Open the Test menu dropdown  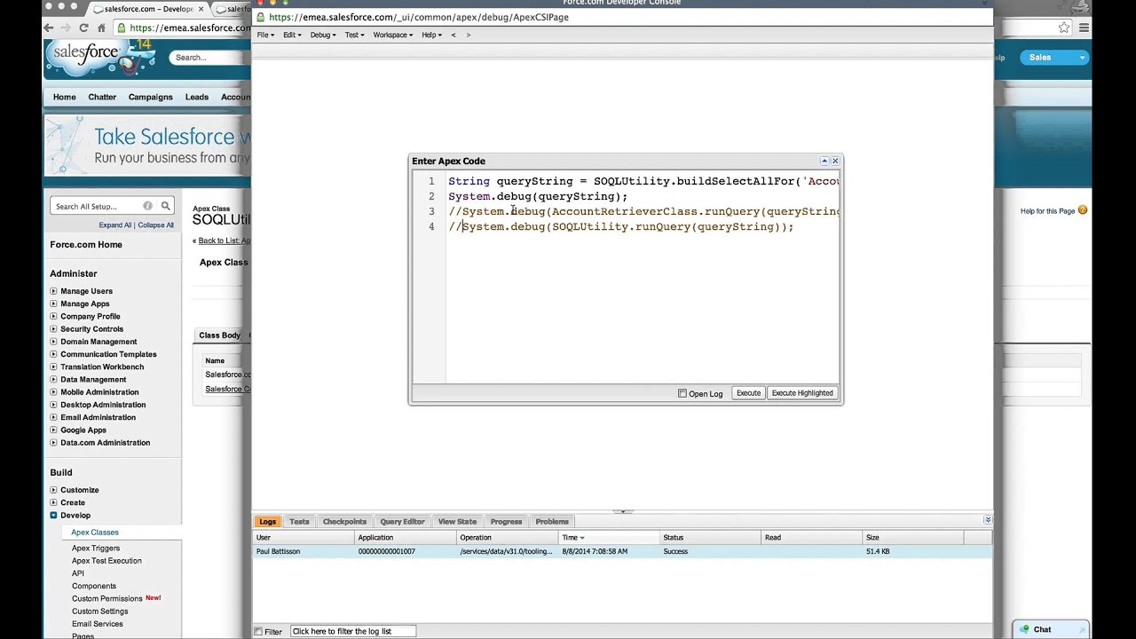point(354,35)
